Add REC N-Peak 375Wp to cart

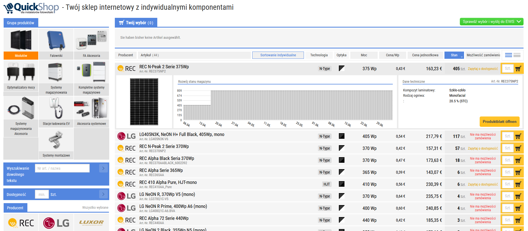click(x=518, y=69)
